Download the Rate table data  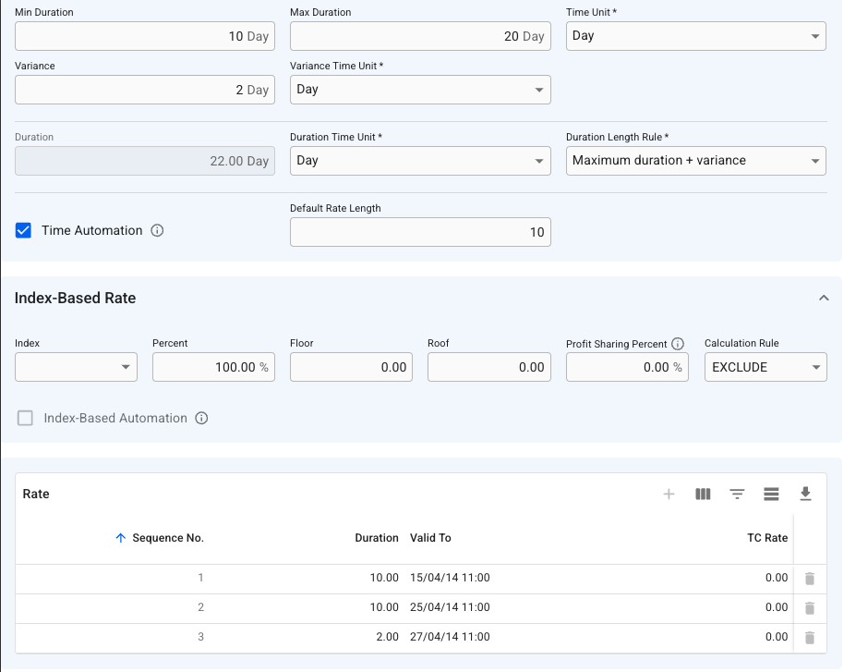[x=805, y=495]
